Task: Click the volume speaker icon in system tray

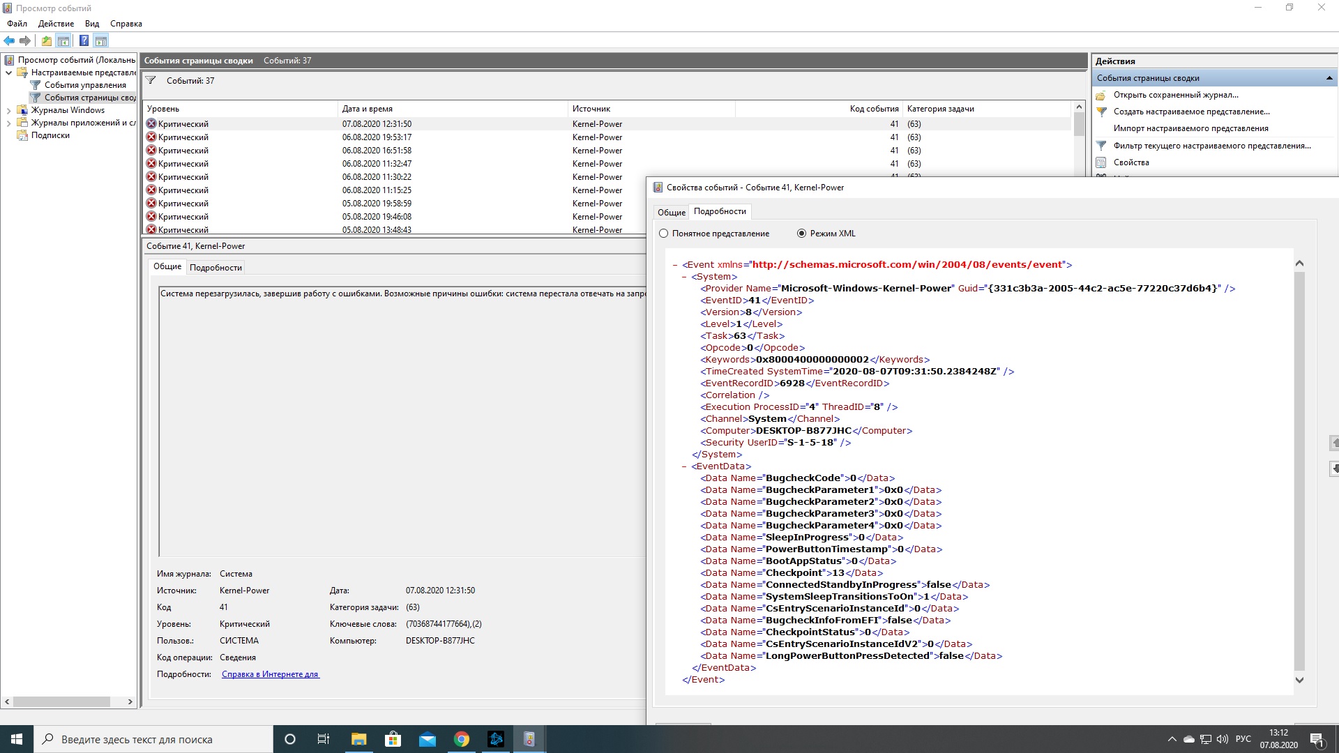Action: [x=1223, y=739]
